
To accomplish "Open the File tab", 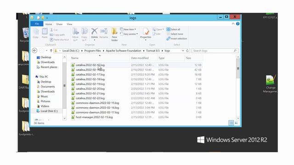I will 37,24.
